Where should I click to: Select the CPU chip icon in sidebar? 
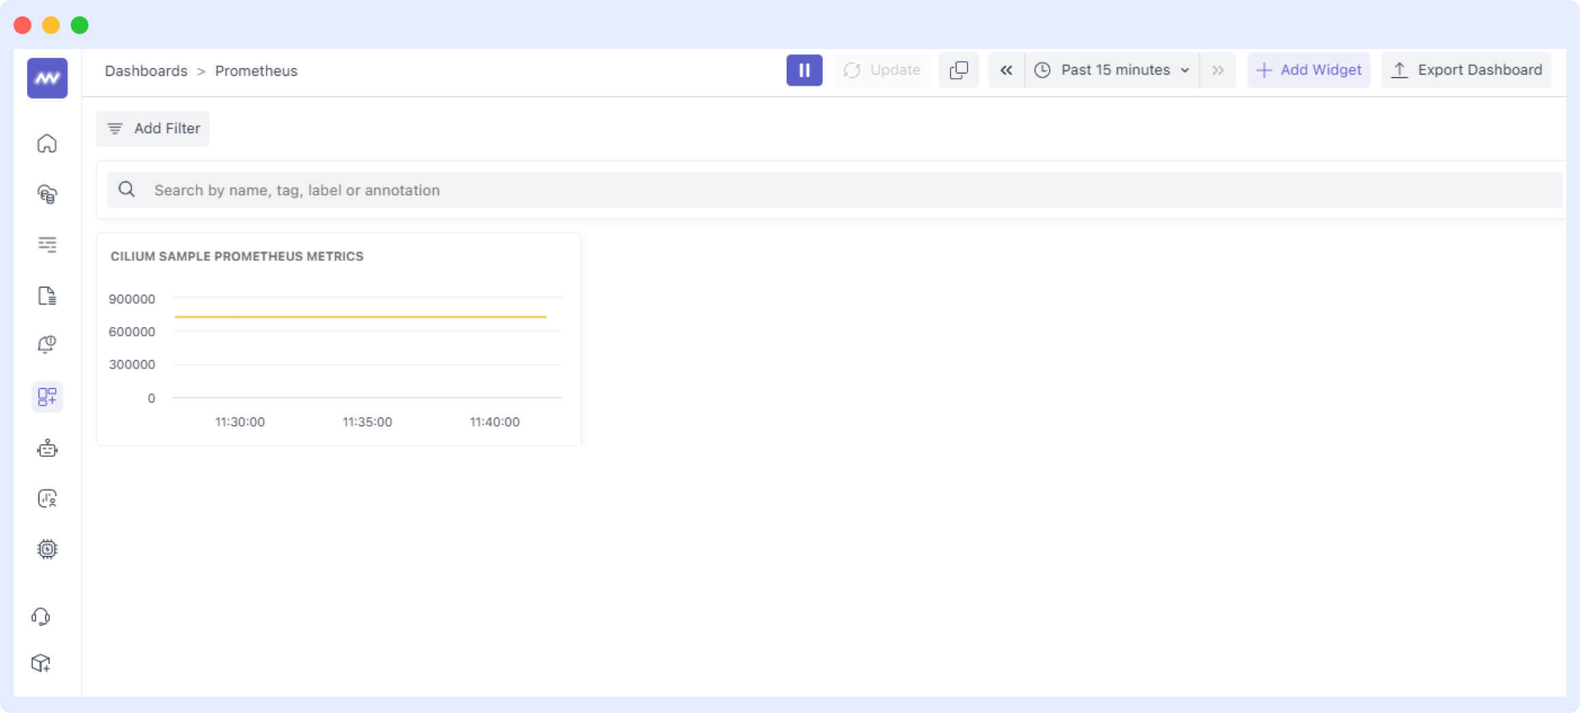click(x=46, y=549)
